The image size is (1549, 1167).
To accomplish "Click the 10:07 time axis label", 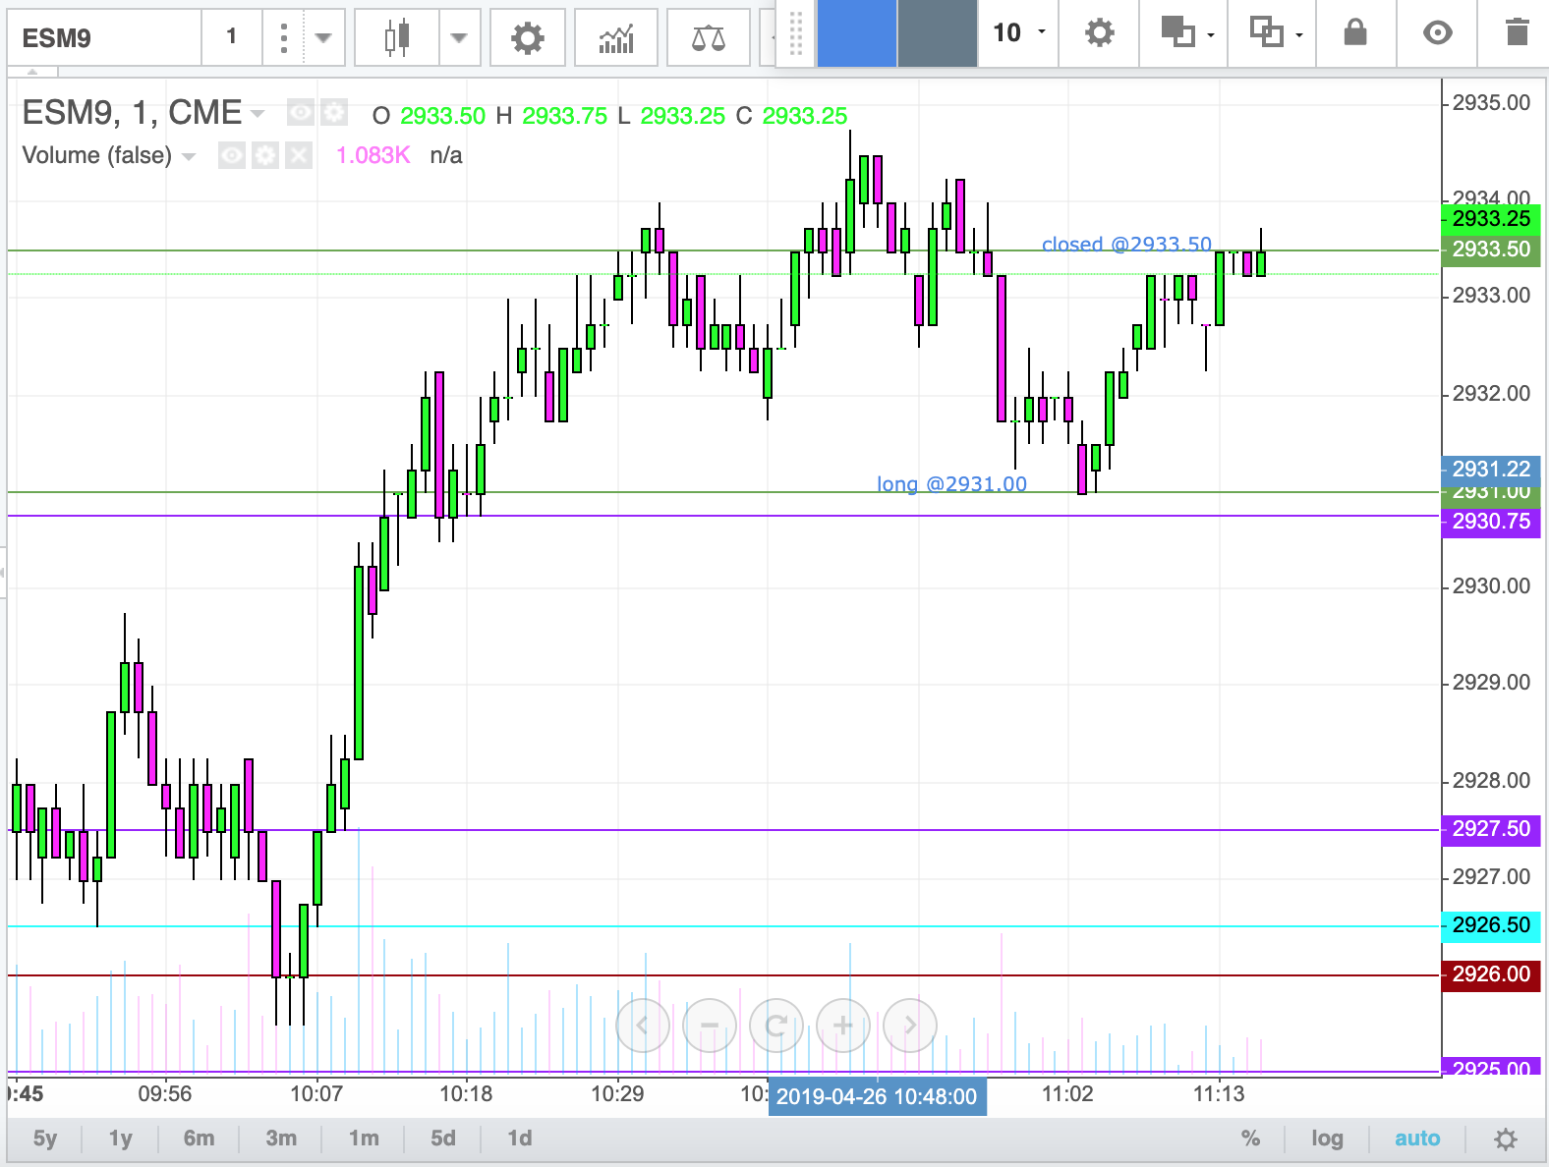I will coord(316,1094).
